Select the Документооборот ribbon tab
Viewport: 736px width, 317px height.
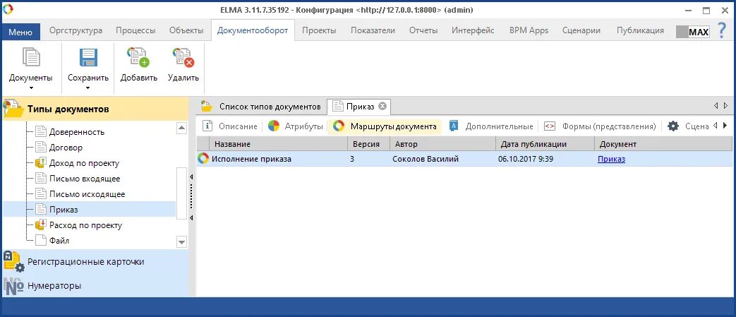253,30
